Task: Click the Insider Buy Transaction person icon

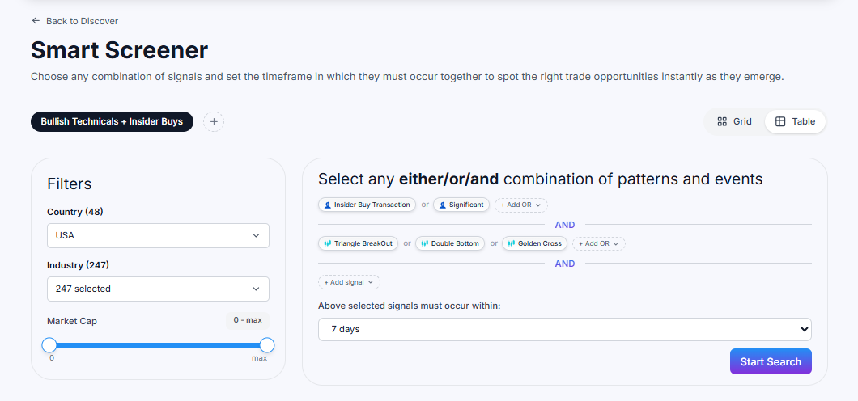Action: (x=327, y=205)
